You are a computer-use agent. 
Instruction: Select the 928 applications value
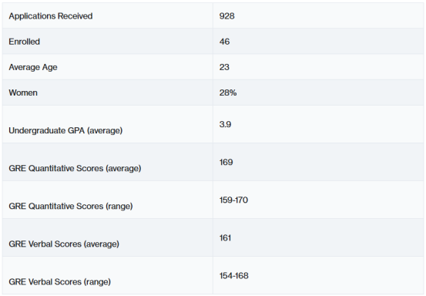click(x=226, y=16)
